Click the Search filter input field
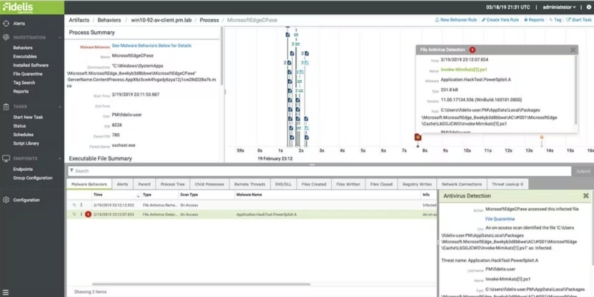Image resolution: width=594 pixels, height=297 pixels. [x=319, y=171]
